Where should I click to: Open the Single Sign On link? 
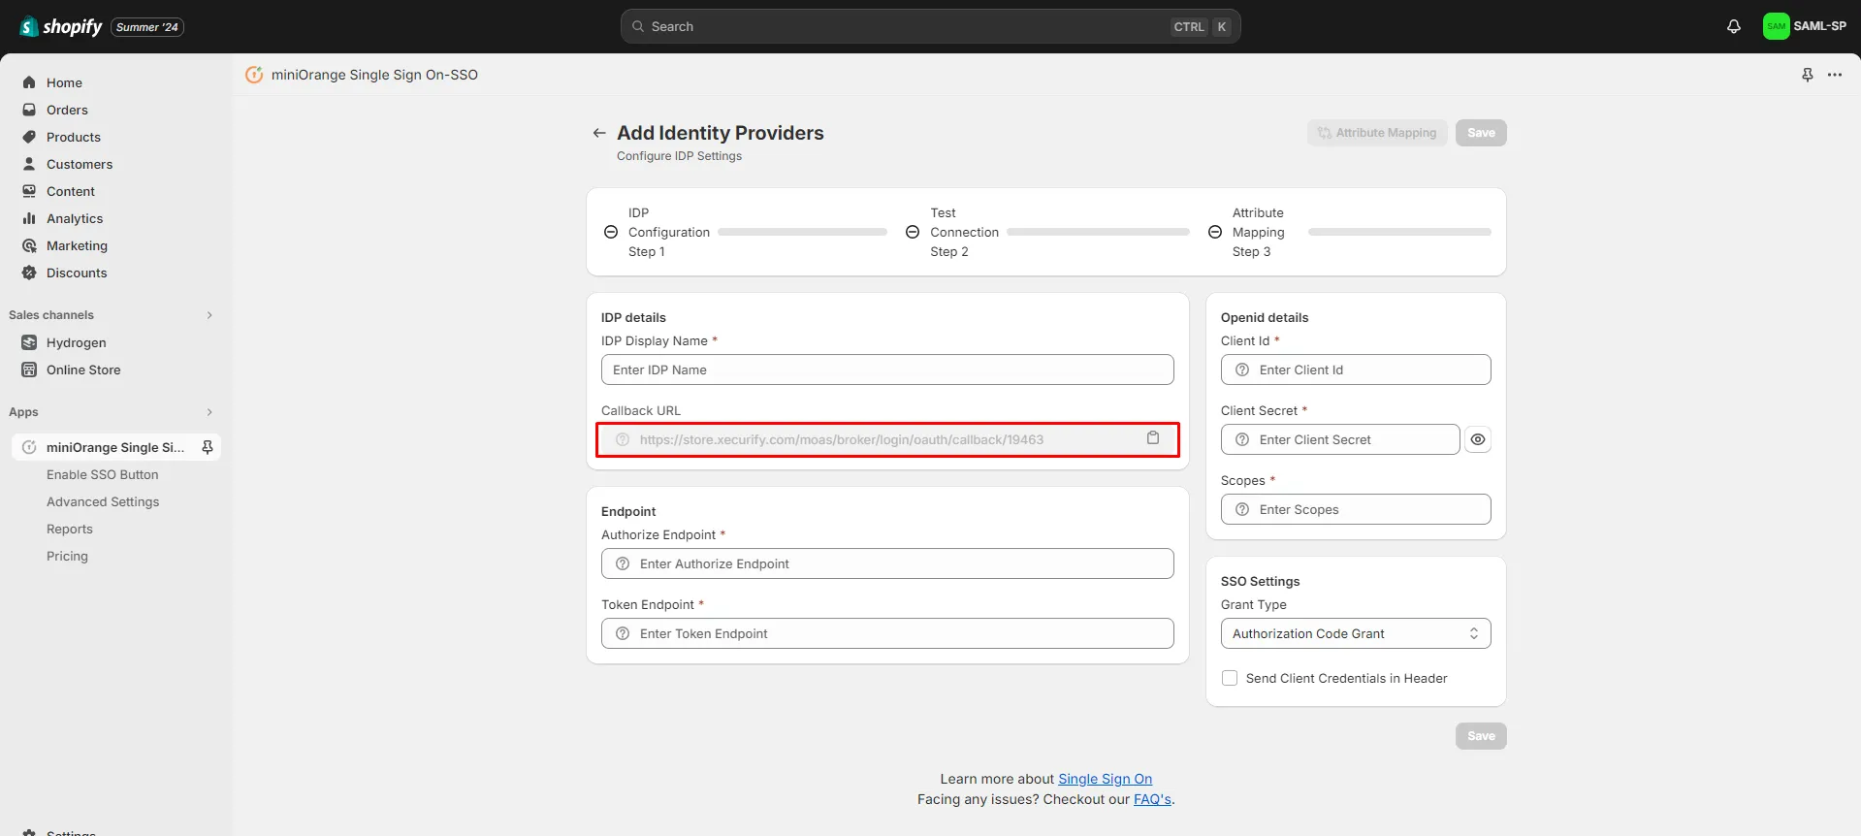pos(1105,779)
